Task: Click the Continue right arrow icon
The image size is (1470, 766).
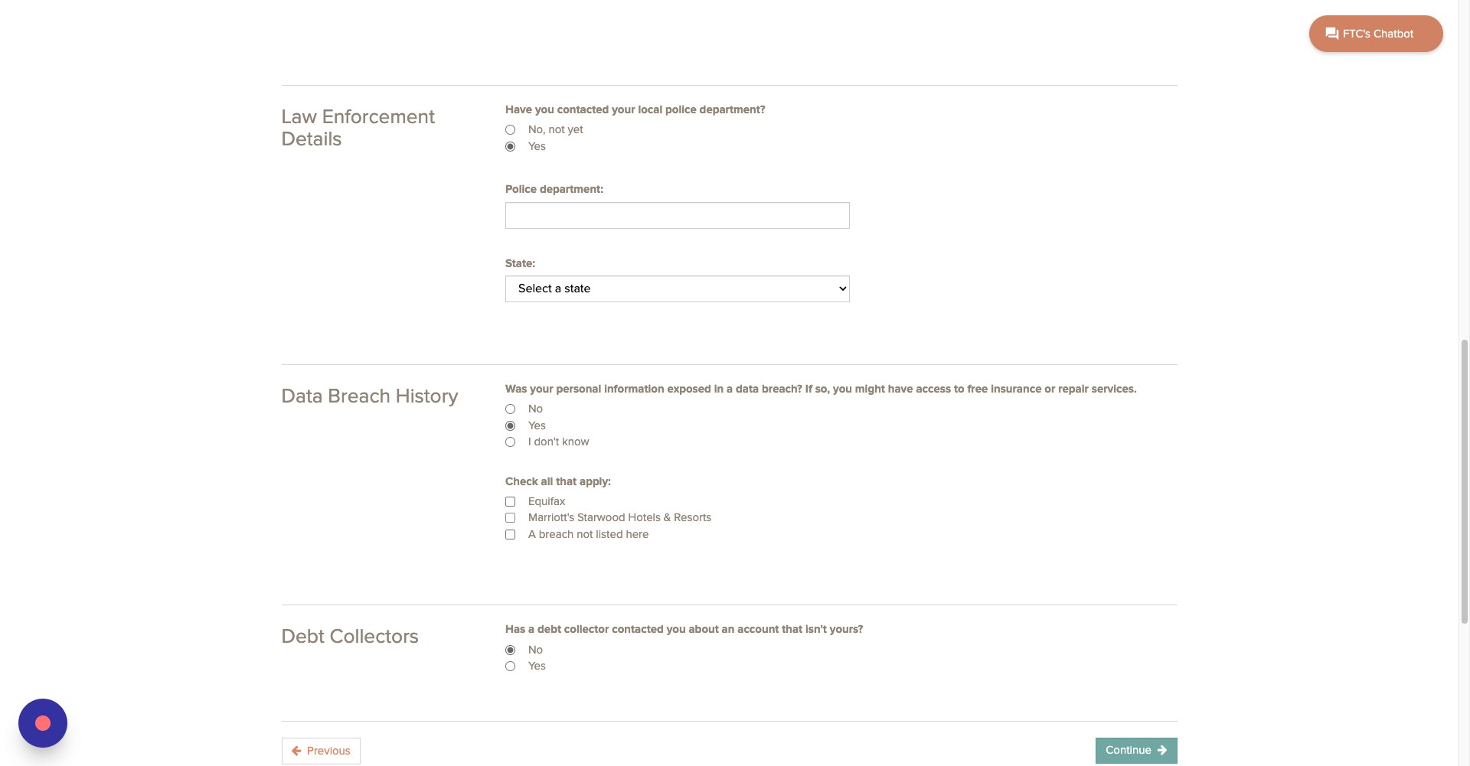Action: [1162, 750]
